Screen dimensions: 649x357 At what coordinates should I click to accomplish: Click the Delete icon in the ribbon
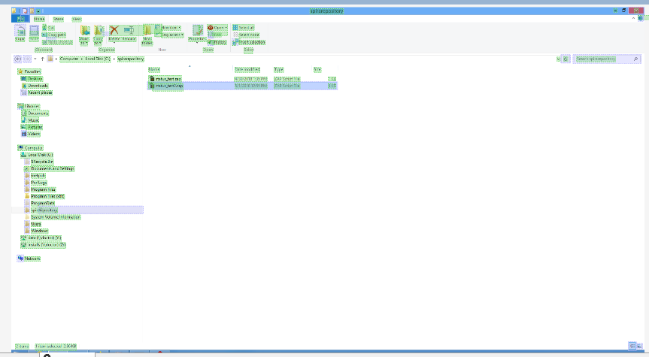click(x=114, y=32)
